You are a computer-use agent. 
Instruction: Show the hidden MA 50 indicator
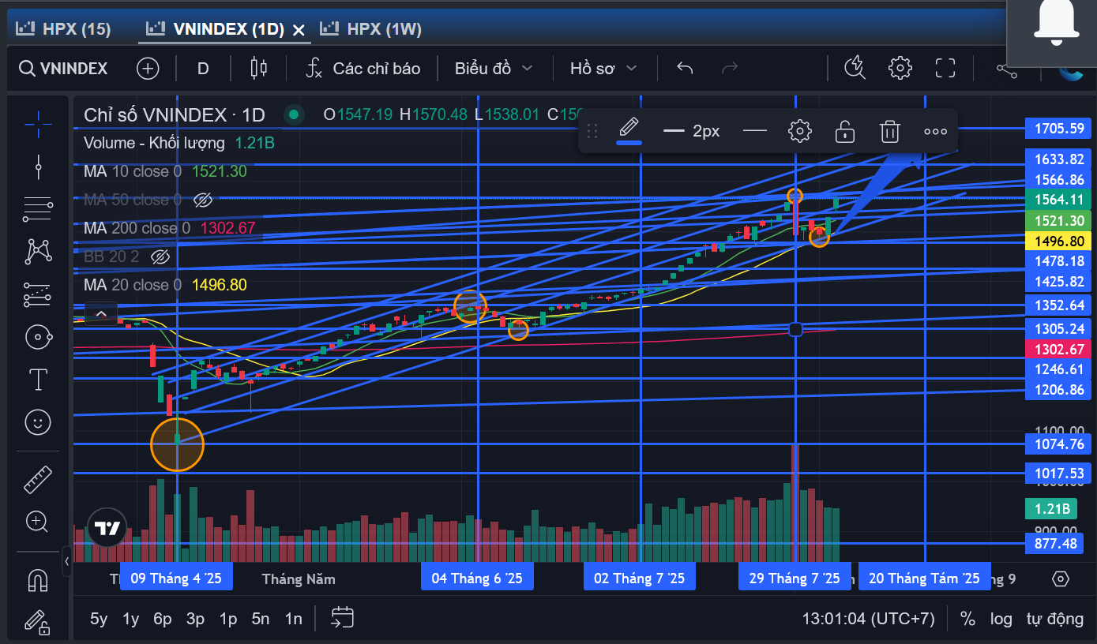(x=203, y=200)
